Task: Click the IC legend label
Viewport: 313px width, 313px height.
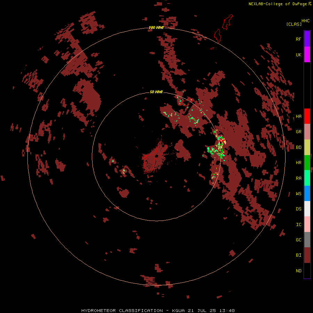Action: [x=298, y=225]
